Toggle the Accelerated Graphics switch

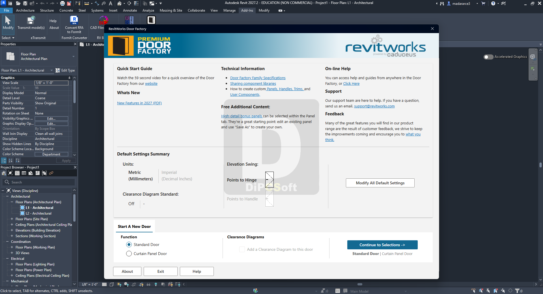(x=488, y=57)
